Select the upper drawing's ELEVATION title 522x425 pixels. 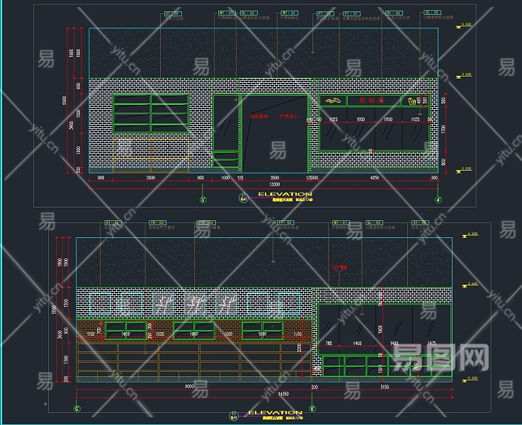pyautogui.click(x=285, y=194)
